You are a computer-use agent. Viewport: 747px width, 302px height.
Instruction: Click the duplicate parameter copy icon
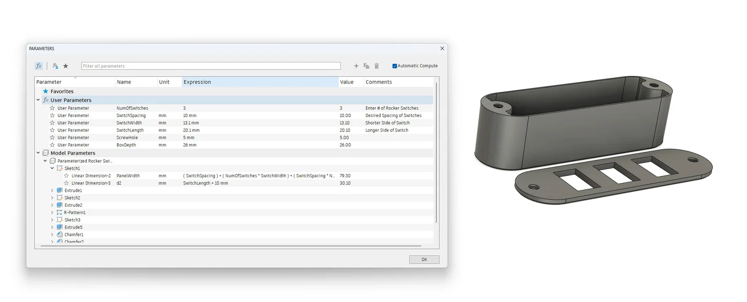[x=366, y=66]
